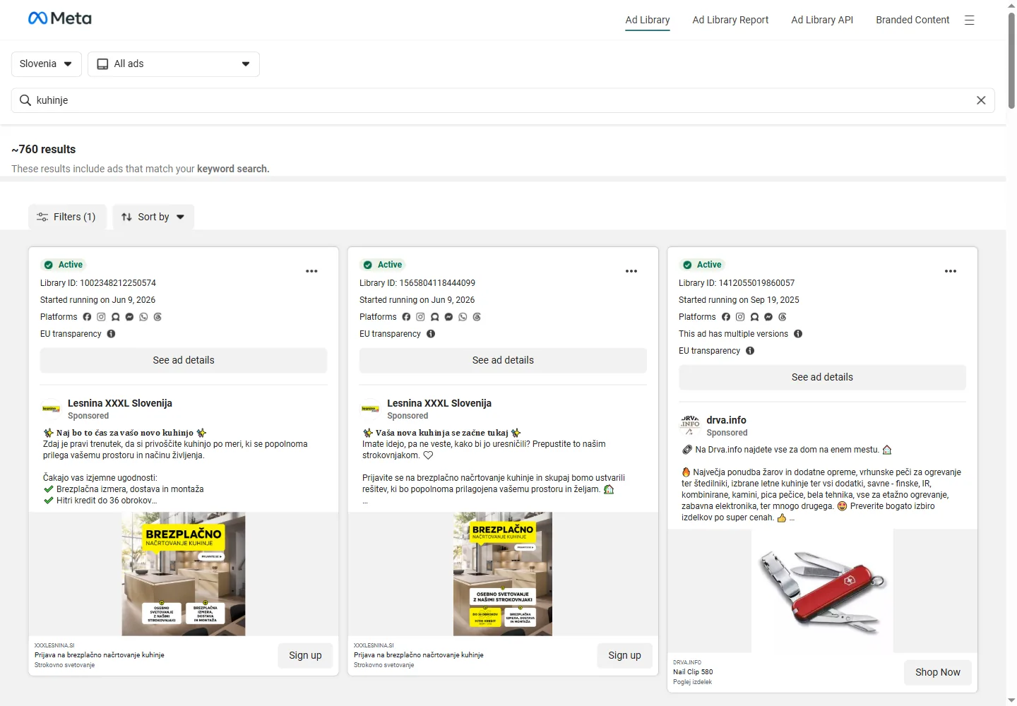Click the multiple versions info icon
Viewport: 1017px width, 706px height.
point(798,334)
